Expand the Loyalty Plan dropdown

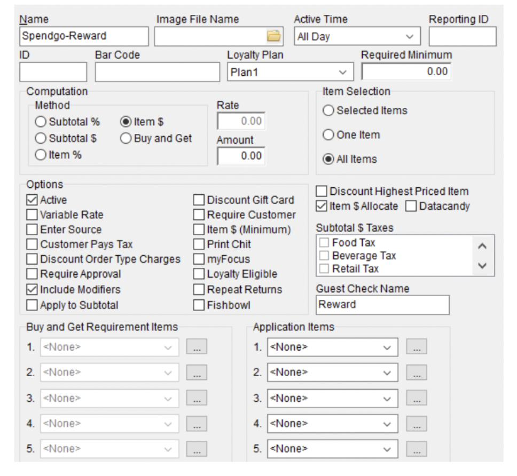pos(290,72)
